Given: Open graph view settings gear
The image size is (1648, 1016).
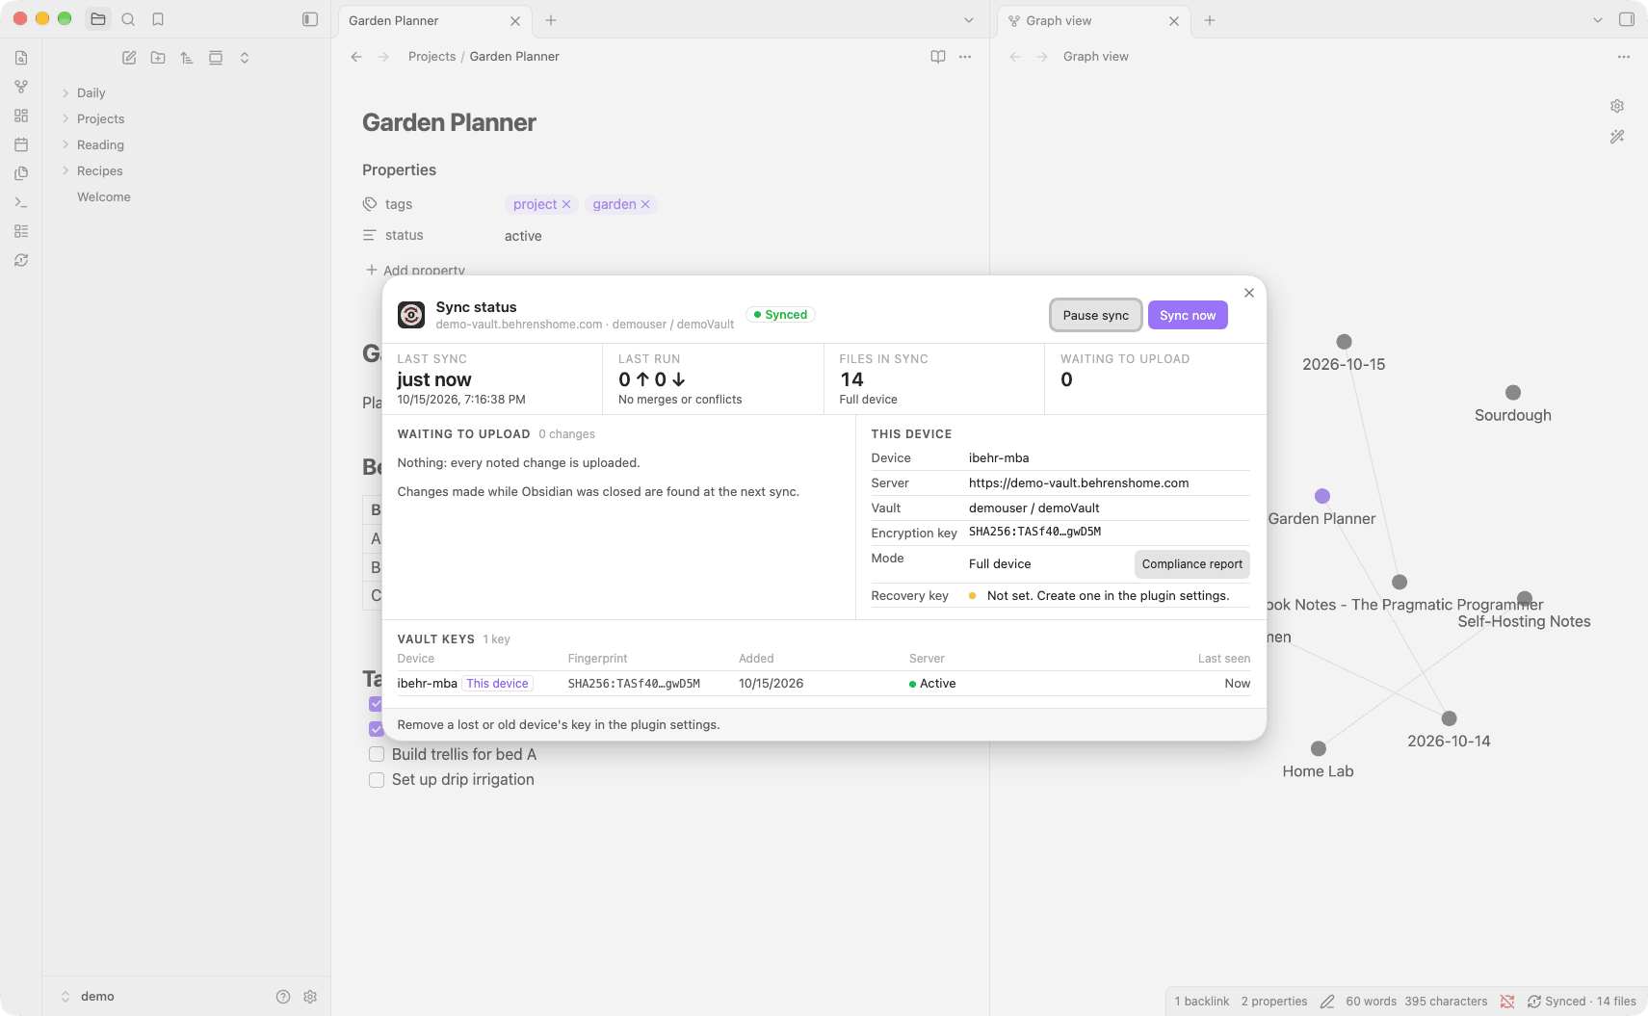Looking at the screenshot, I should [x=1617, y=106].
